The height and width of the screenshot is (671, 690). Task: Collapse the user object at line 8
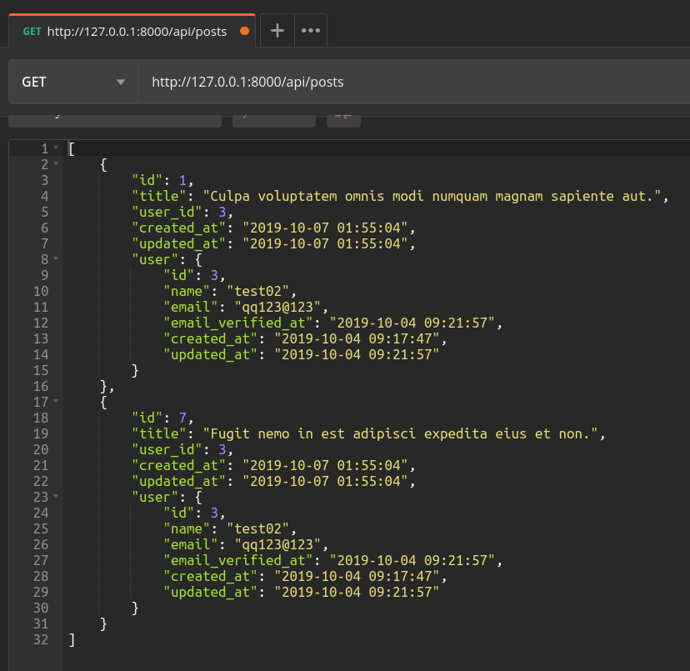56,259
